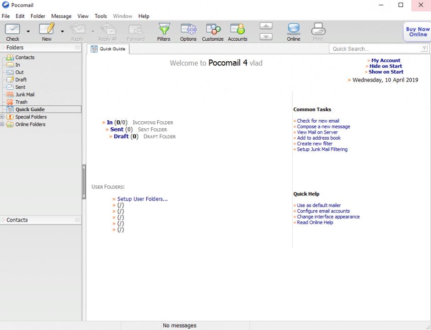Open the Accounts toolbar icon
This screenshot has width=431, height=330.
tap(238, 29)
